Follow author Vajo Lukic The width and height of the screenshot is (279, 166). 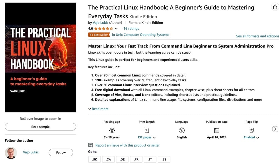click(x=61, y=152)
